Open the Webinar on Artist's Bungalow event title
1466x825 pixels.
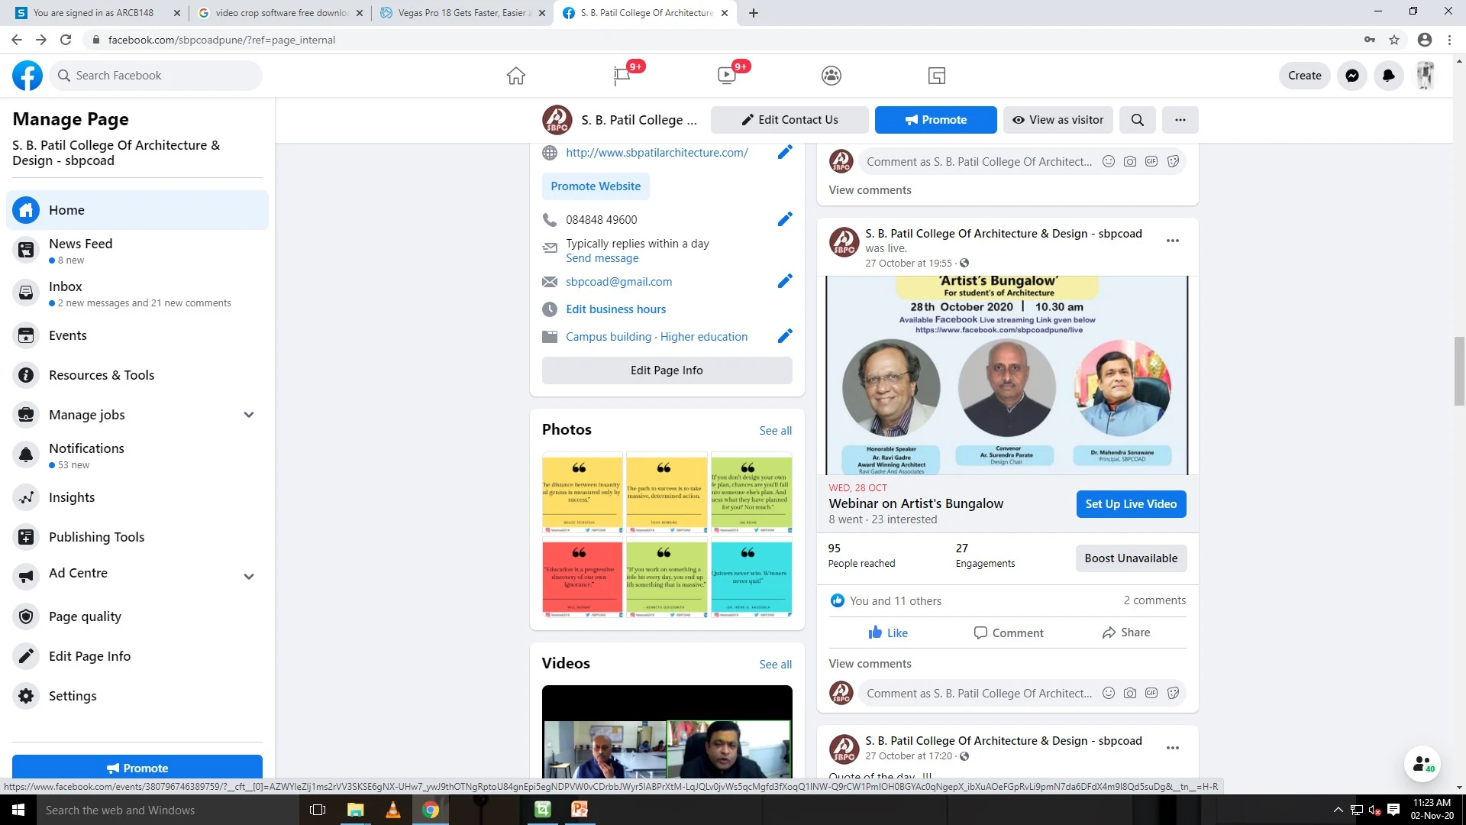pyautogui.click(x=916, y=503)
